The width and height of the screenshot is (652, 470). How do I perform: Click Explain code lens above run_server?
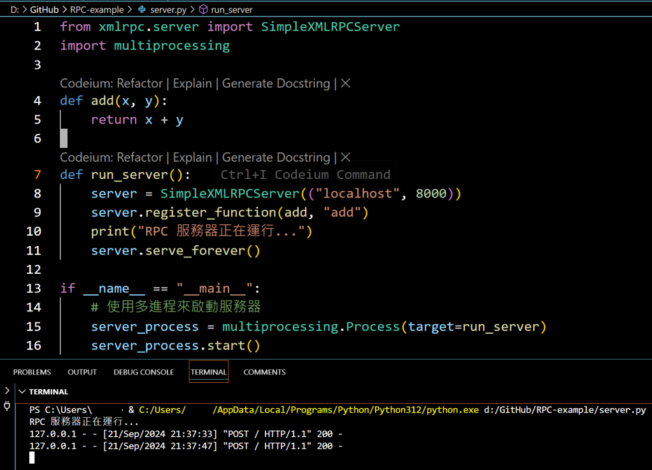coord(192,157)
